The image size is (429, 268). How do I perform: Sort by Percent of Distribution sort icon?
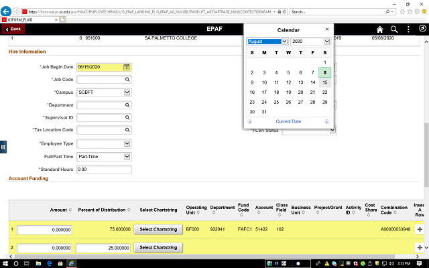point(129,210)
